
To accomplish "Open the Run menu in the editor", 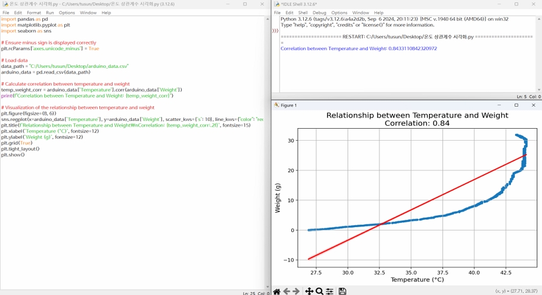I will click(50, 13).
